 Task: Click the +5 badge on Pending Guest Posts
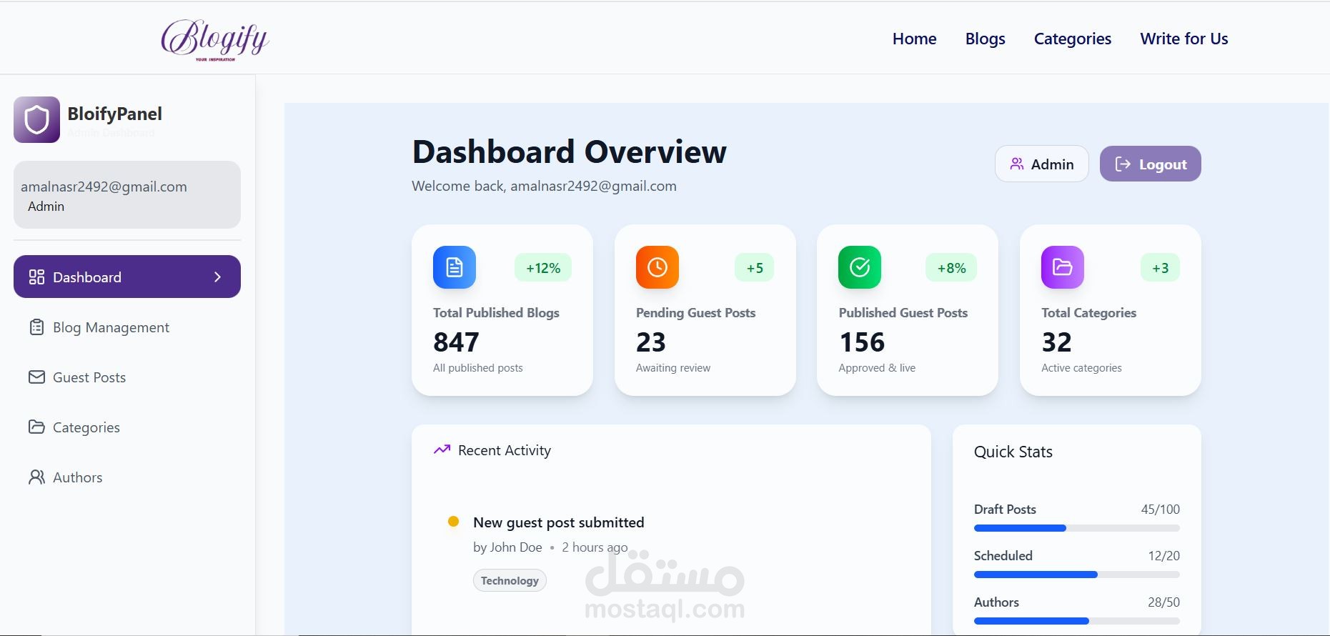pyautogui.click(x=755, y=268)
